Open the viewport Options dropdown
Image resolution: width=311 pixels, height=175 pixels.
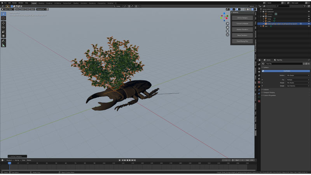(252, 6)
